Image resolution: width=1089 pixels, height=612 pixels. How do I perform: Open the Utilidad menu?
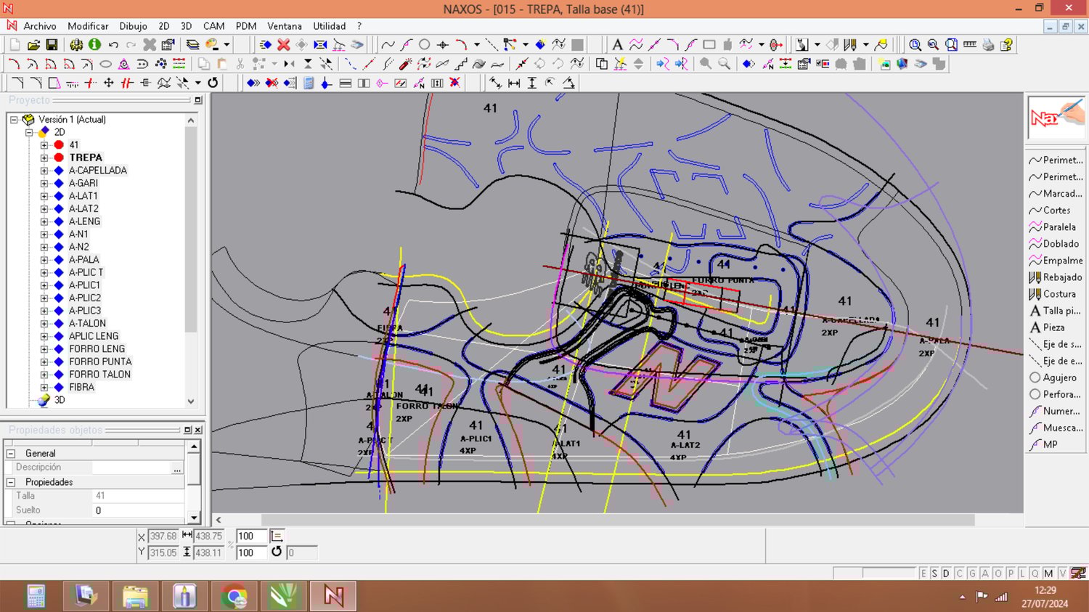(x=329, y=26)
